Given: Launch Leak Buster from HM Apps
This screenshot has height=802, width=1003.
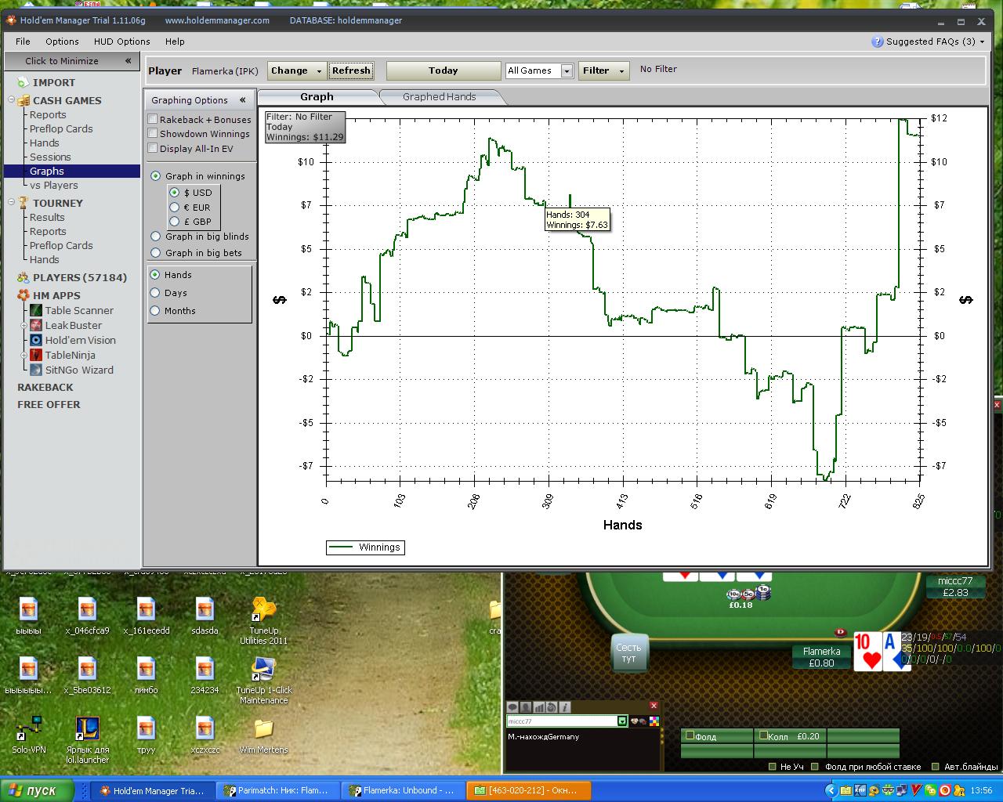Looking at the screenshot, I should click(x=66, y=326).
